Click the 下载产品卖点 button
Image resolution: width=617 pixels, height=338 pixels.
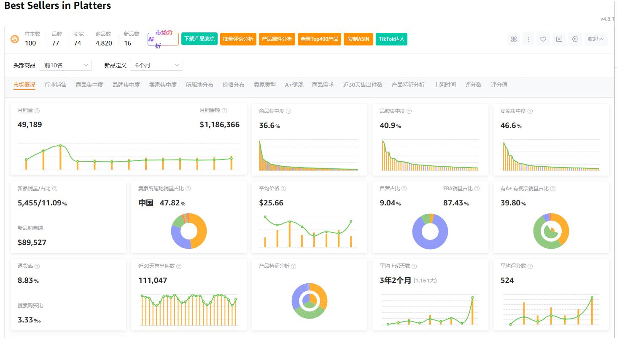pos(199,39)
